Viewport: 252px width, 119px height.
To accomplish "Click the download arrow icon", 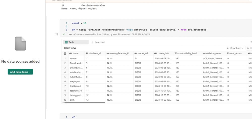I will (228, 48).
